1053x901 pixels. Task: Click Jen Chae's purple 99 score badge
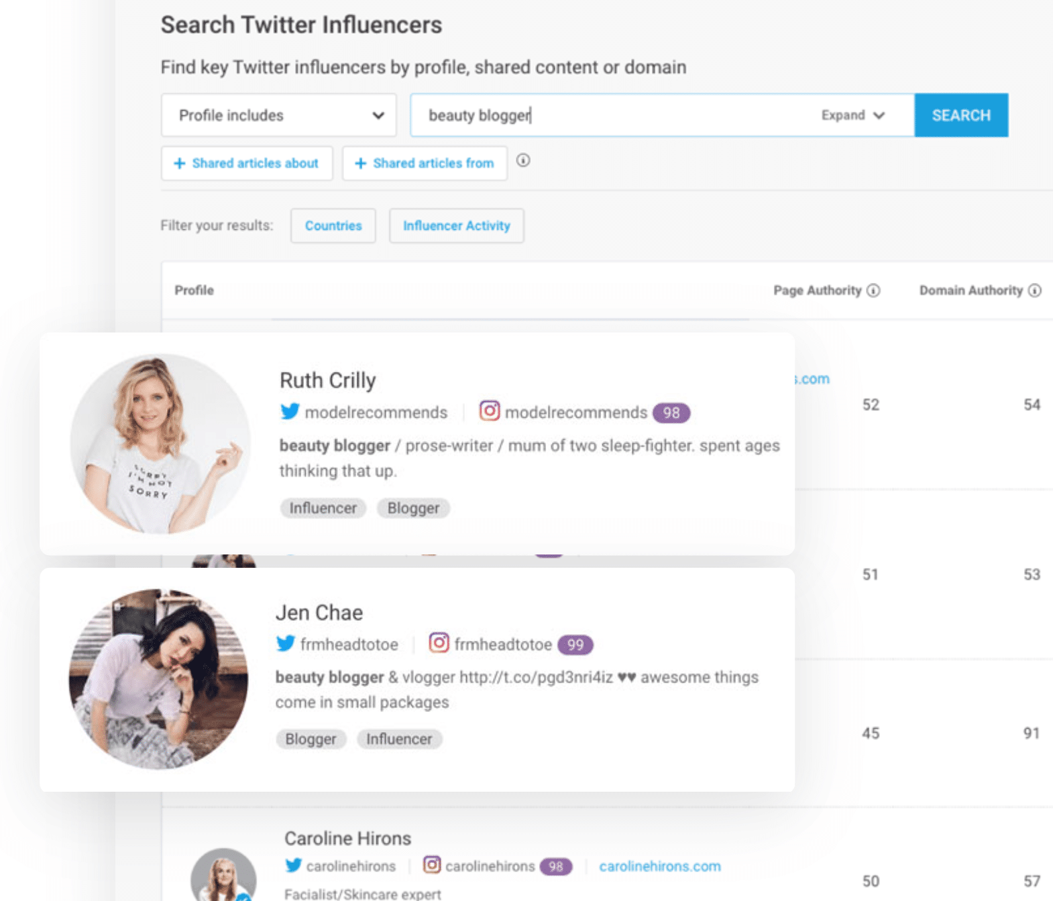click(x=575, y=645)
